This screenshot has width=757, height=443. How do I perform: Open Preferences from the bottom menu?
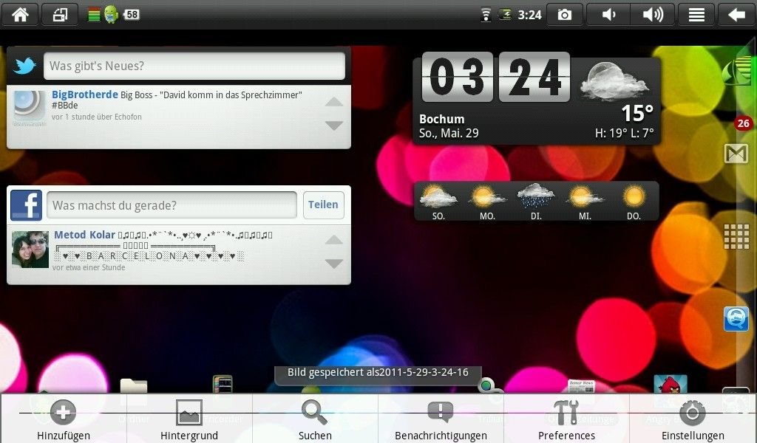click(567, 419)
